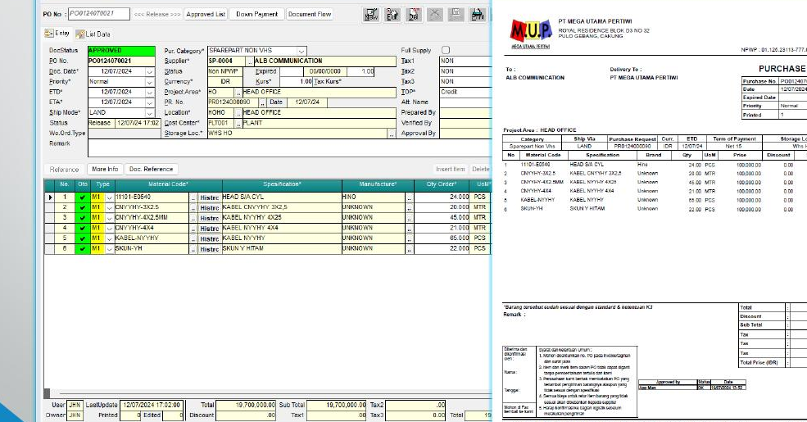
Task: Expand the Doc. Date dropdown
Action: coord(150,71)
